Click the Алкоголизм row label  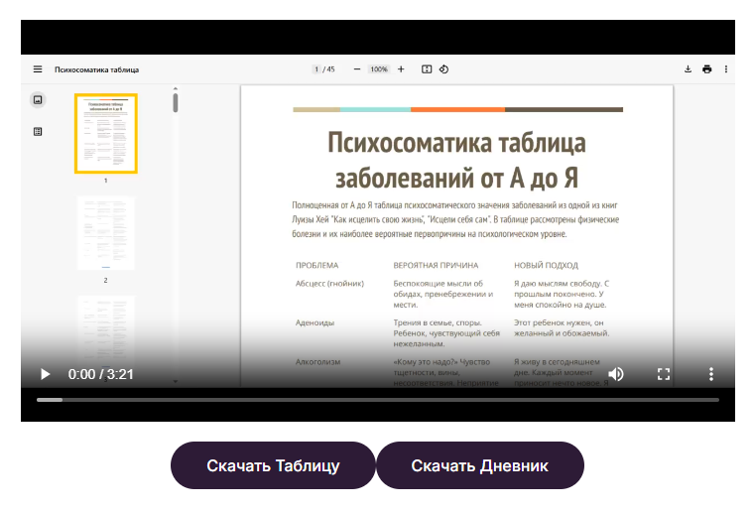(317, 362)
